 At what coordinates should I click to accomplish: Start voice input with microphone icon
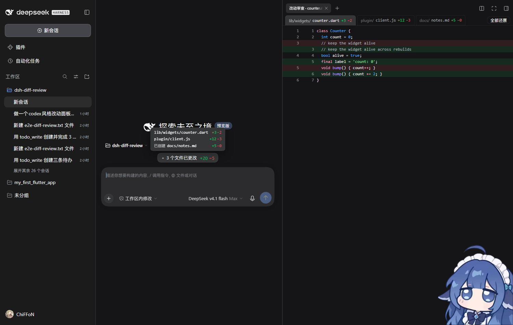(252, 198)
